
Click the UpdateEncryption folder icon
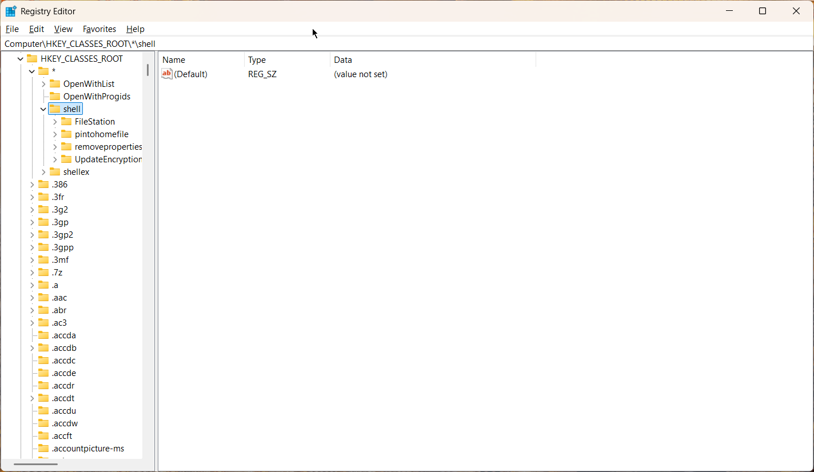tap(66, 159)
